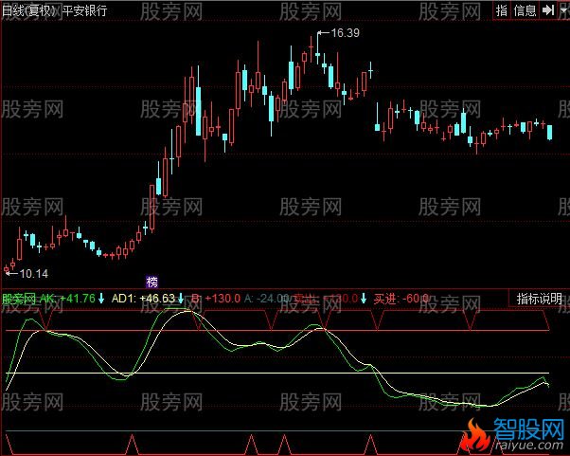Viewport: 570px width, 456px height.
Task: Open the 日线(复权) period selector
Action: (28, 10)
